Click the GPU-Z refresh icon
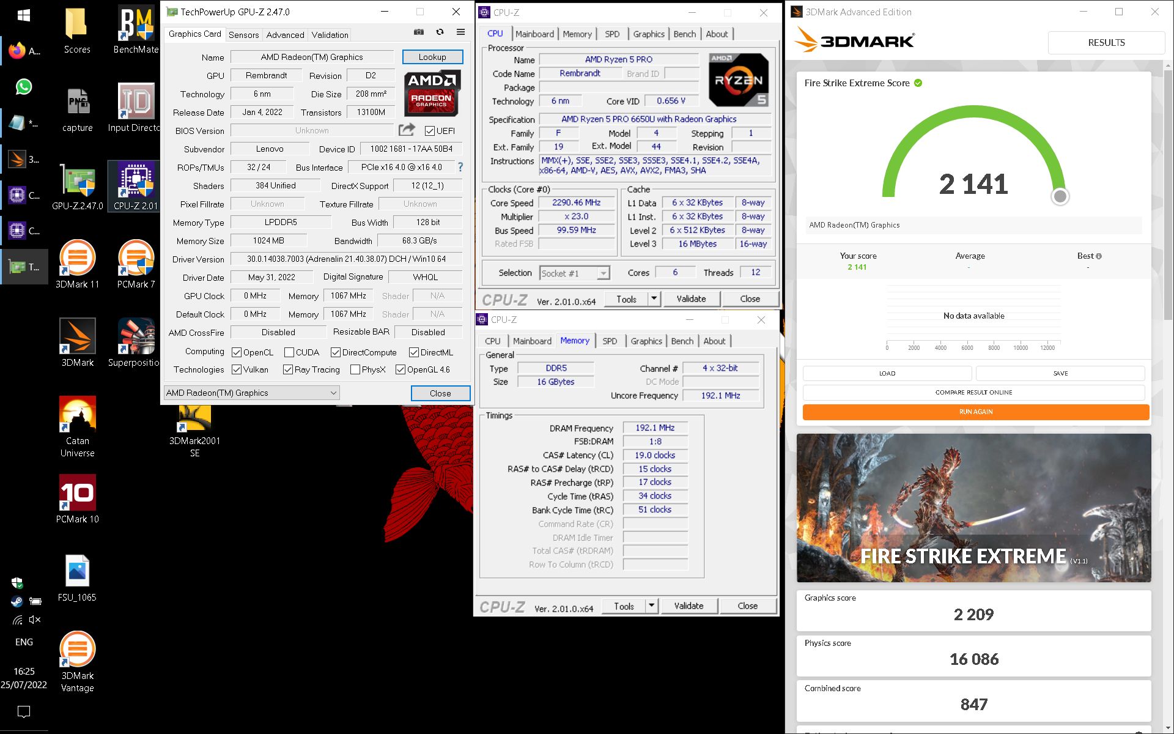Image resolution: width=1174 pixels, height=734 pixels. point(440,32)
